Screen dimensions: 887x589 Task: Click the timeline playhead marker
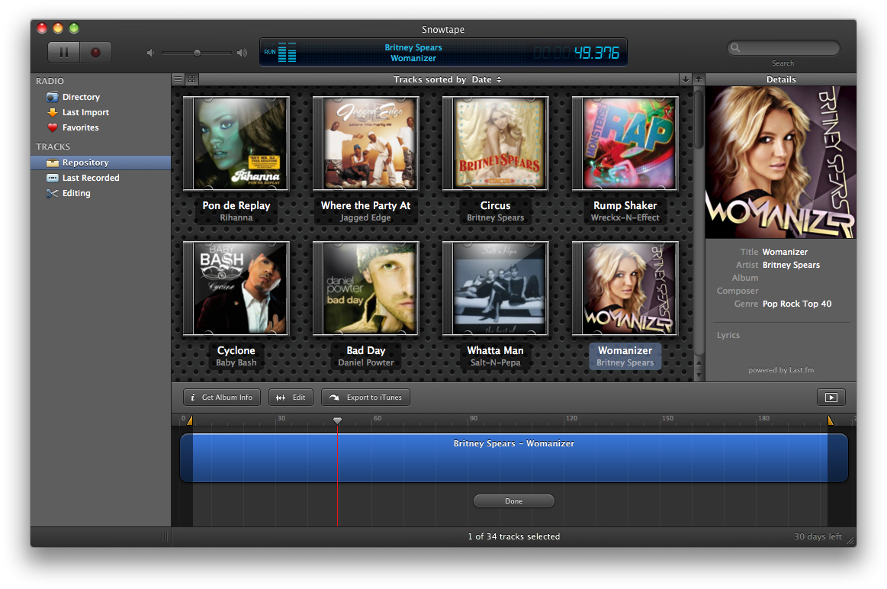point(337,420)
